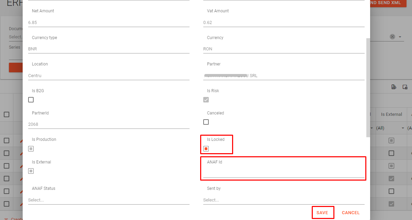The height and width of the screenshot is (220, 412).
Task: Click the PartnerId field showing 2068
Action: click(109, 124)
